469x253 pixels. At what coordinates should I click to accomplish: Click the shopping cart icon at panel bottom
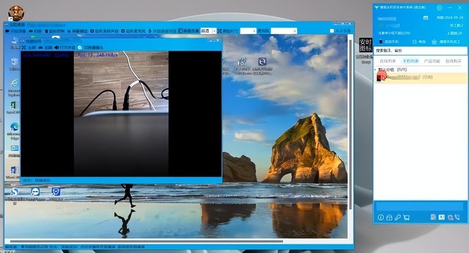point(406,218)
